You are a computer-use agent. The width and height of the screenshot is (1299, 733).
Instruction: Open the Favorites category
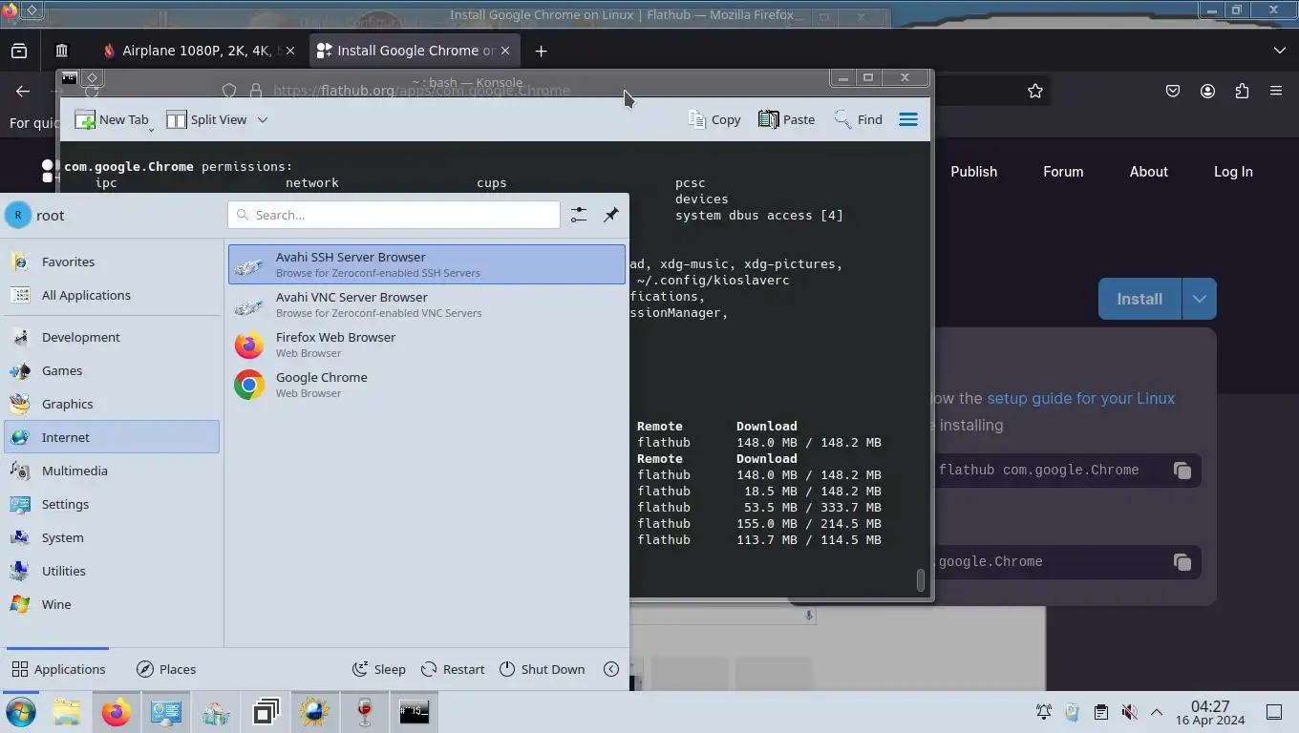pos(112,262)
